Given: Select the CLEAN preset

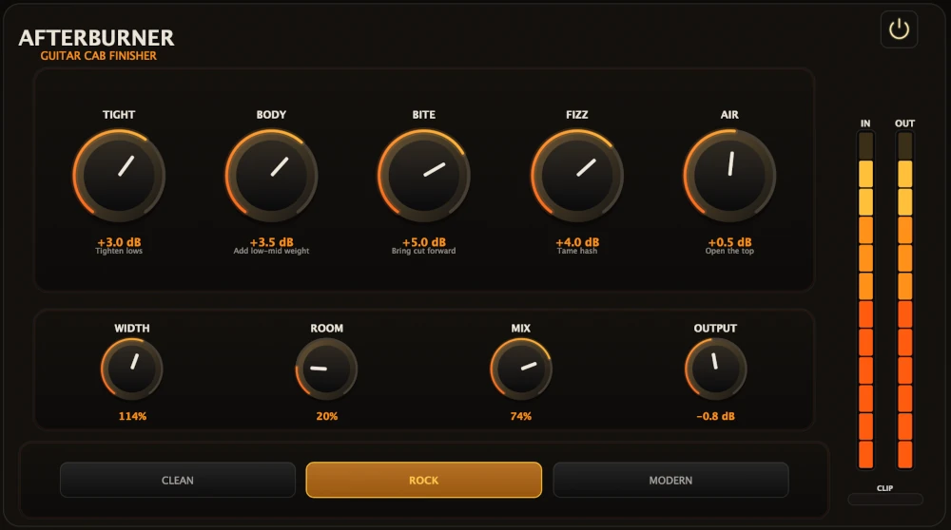Looking at the screenshot, I should point(178,481).
